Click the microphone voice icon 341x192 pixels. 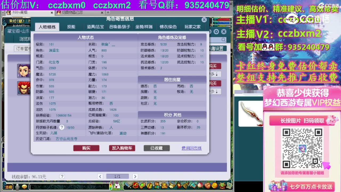(18, 187)
